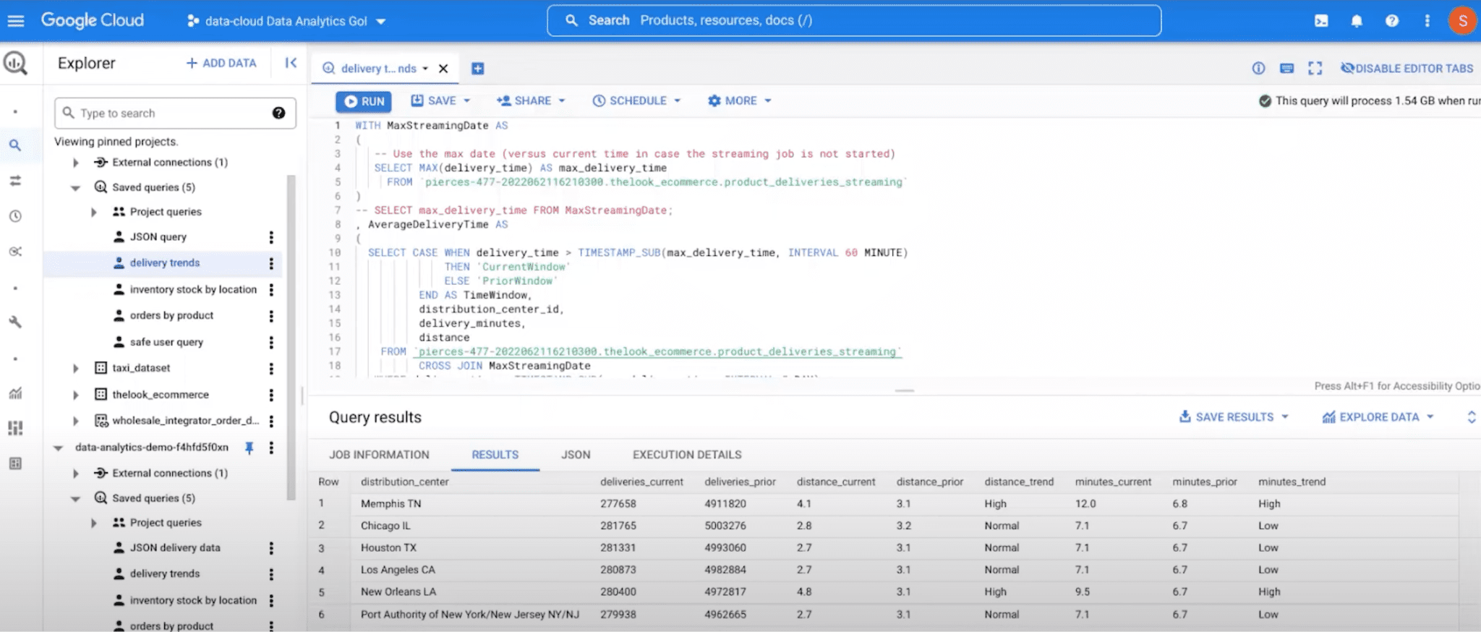Show query info icon

tap(1258, 68)
